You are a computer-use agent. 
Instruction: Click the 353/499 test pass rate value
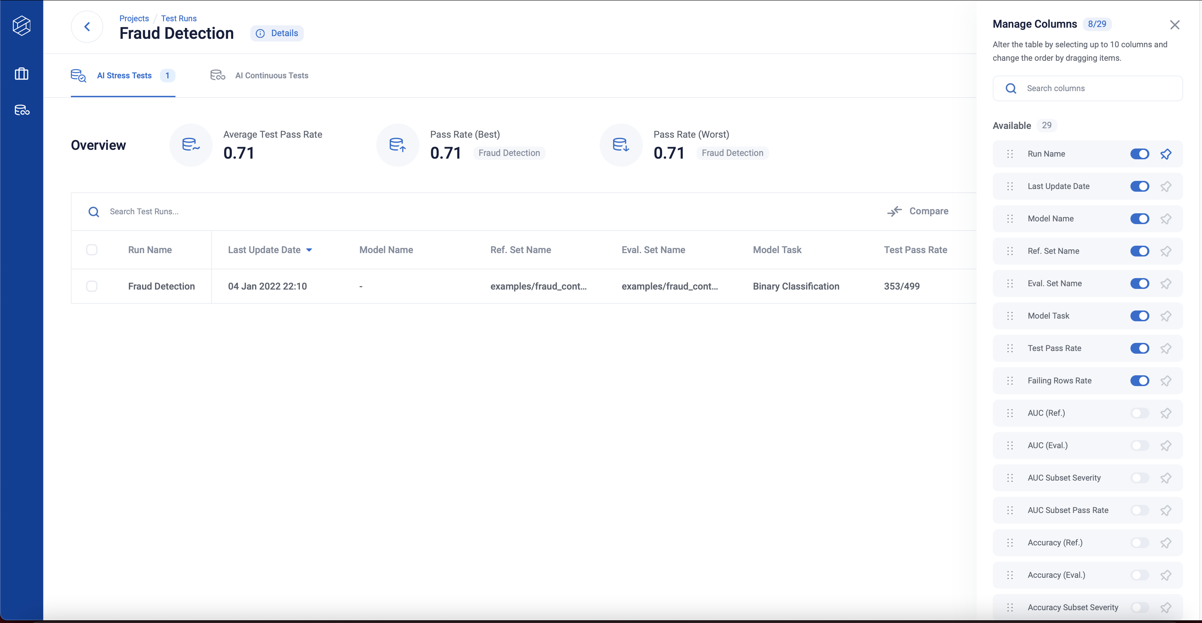[x=902, y=287]
